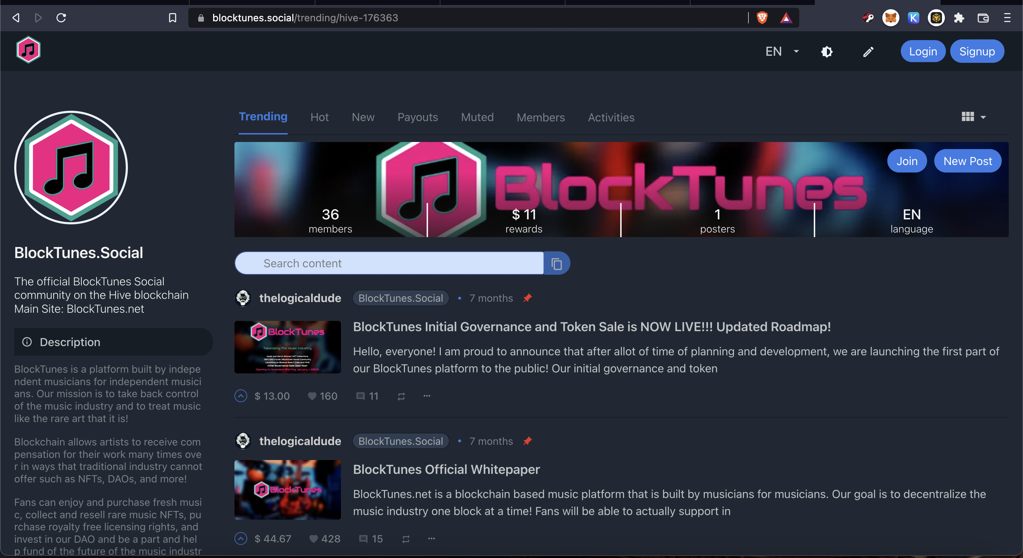Reblog the Token Sale post
The width and height of the screenshot is (1023, 558).
point(401,396)
